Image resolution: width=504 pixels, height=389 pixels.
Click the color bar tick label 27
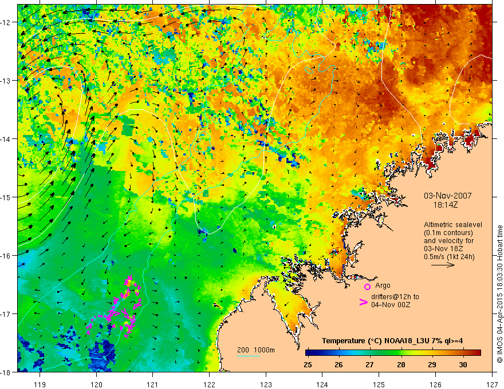point(369,364)
